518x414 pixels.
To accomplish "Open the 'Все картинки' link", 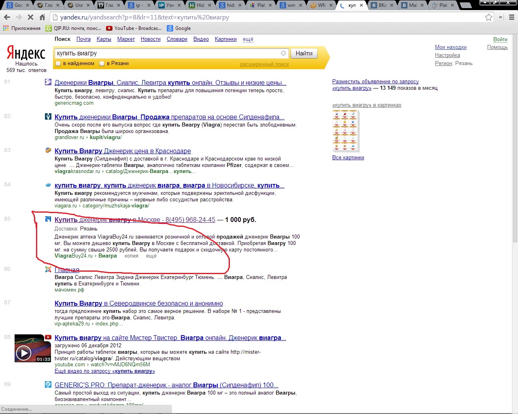I will (x=348, y=158).
